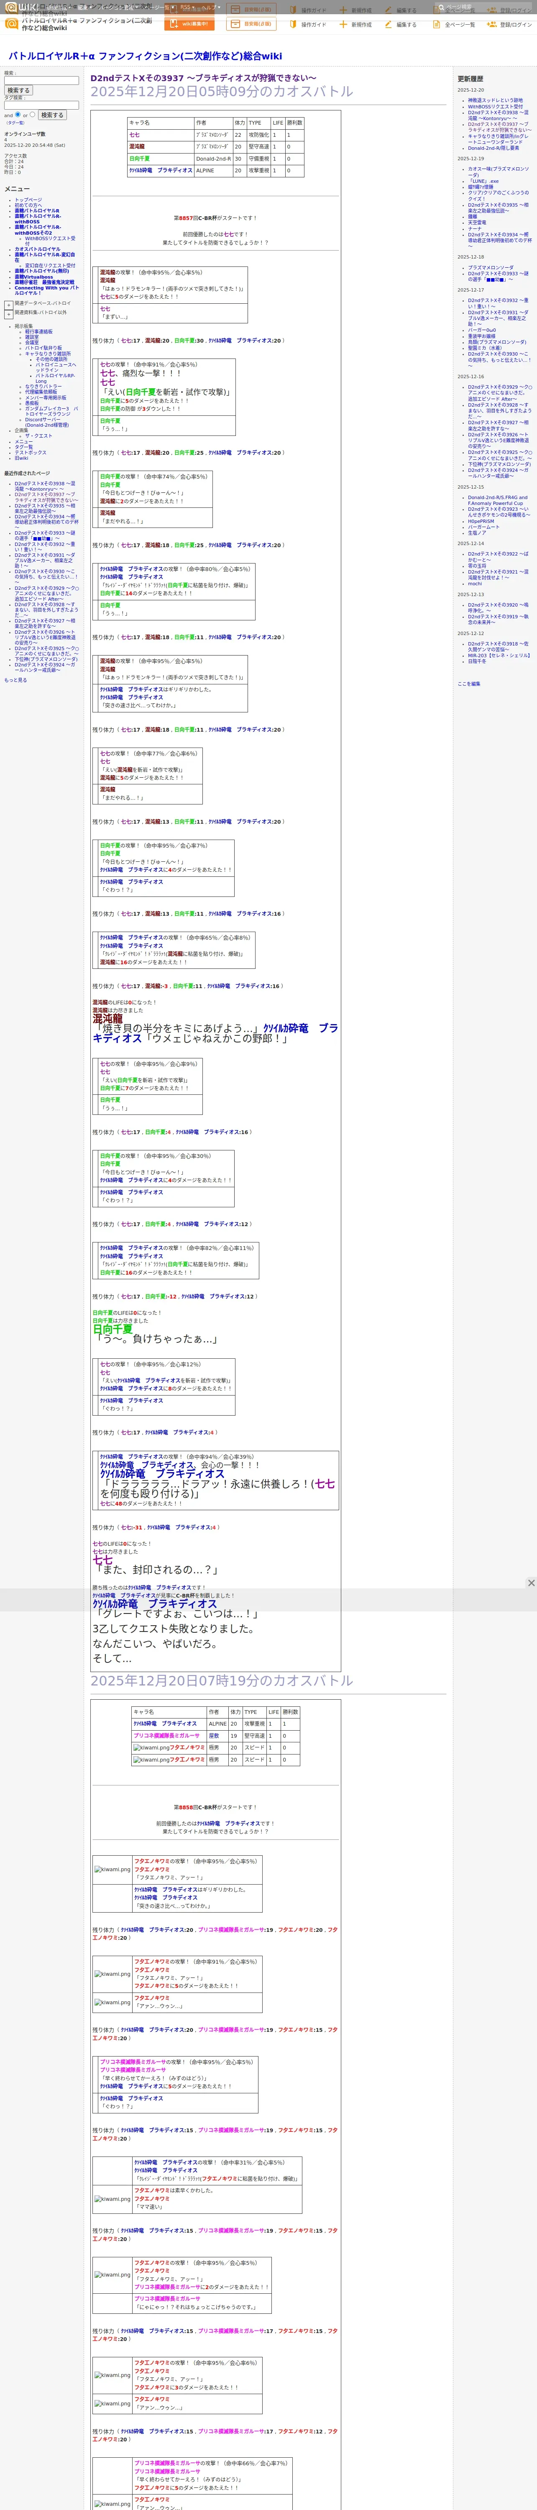Open 直轄Virtualboss menu link
The width and height of the screenshot is (537, 2510).
[34, 277]
